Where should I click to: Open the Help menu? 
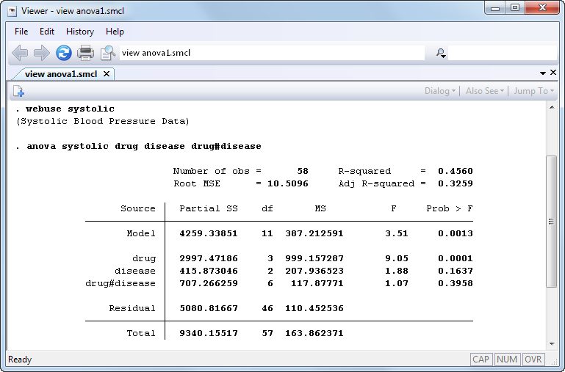115,32
